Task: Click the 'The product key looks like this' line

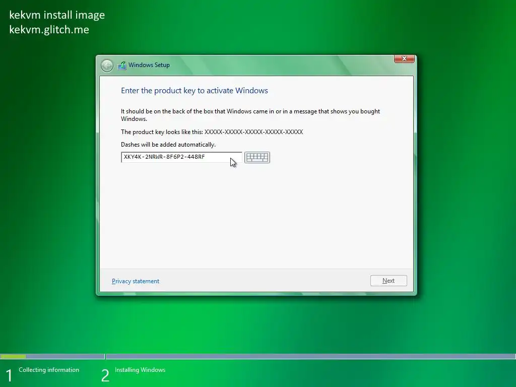Action: coord(212,132)
